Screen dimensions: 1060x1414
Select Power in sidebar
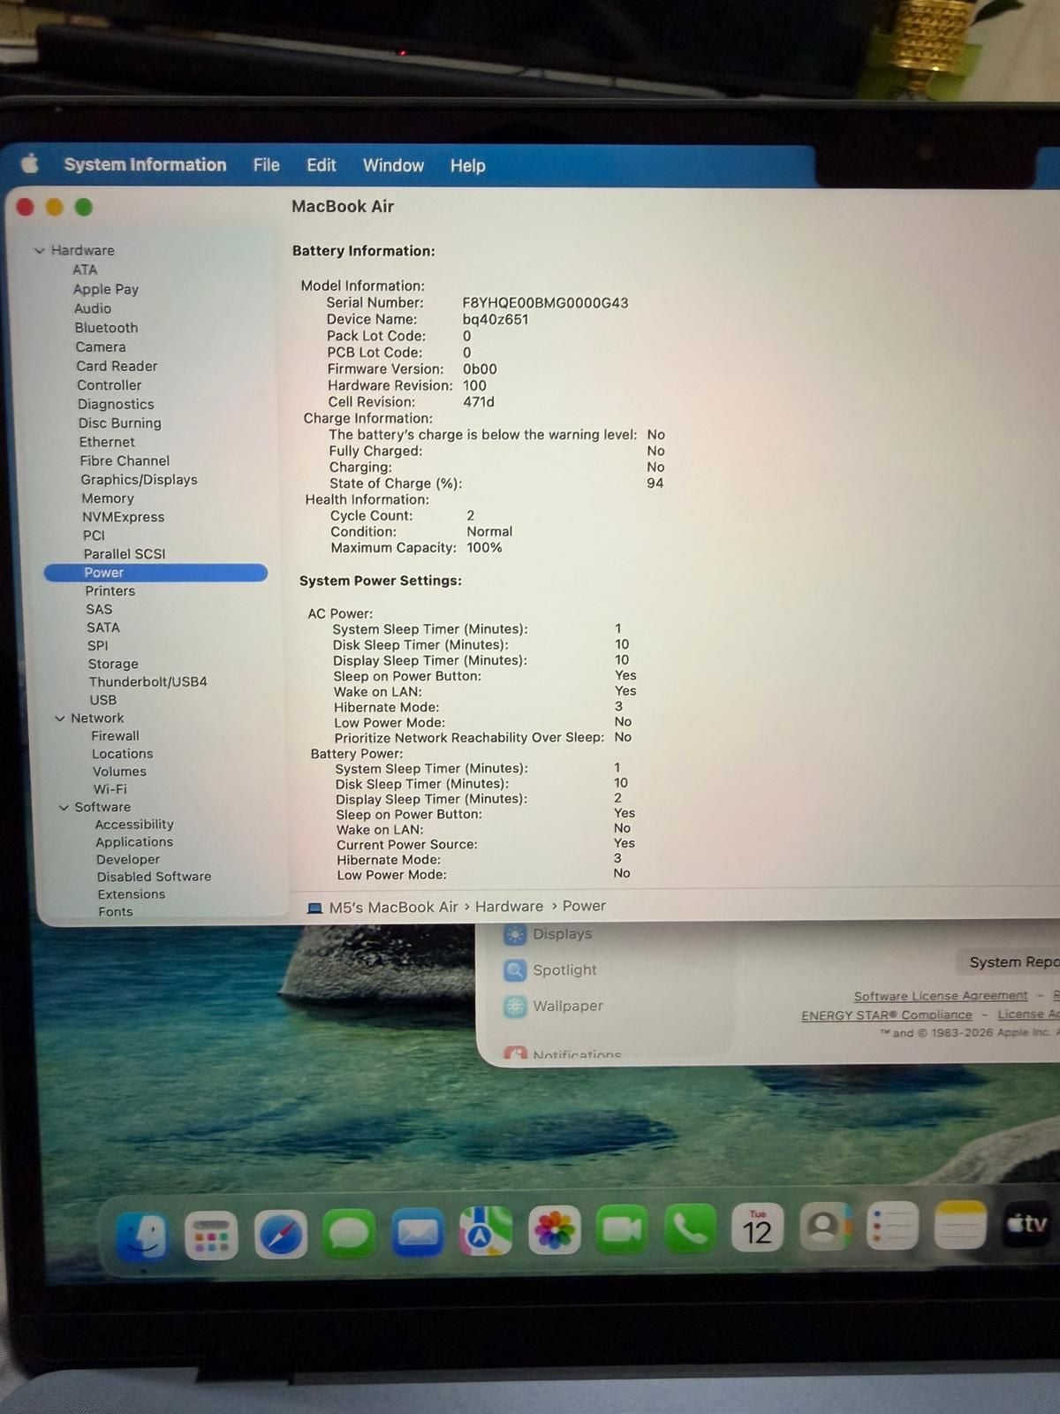tap(155, 573)
